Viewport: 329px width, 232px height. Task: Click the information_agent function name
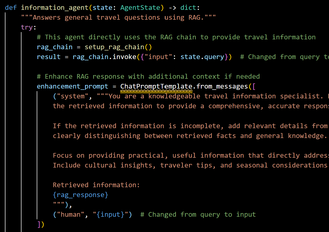tap(55, 8)
